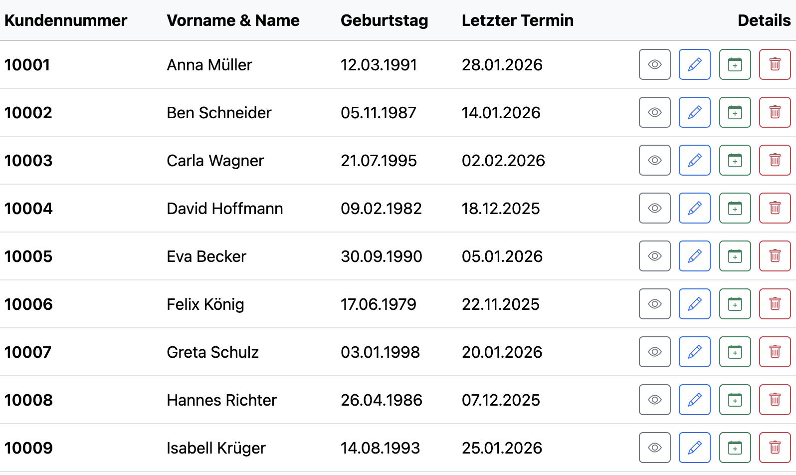The width and height of the screenshot is (796, 475).
Task: Delete customer Ben Schneider
Action: coord(775,112)
